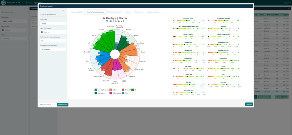Switch to Datos del jugador tab

click(x=77, y=12)
